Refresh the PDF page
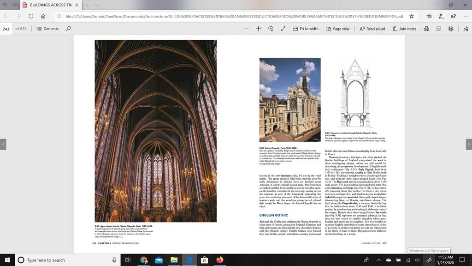This screenshot has width=472, height=266. point(31,16)
